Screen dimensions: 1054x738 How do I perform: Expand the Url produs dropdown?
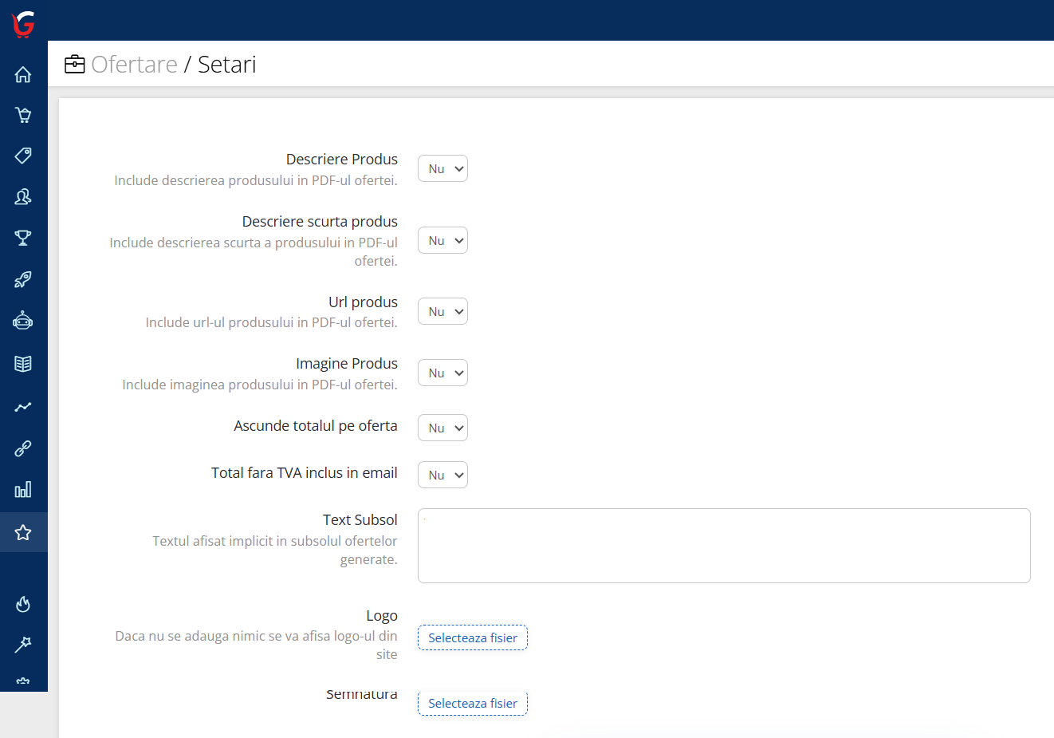point(442,311)
